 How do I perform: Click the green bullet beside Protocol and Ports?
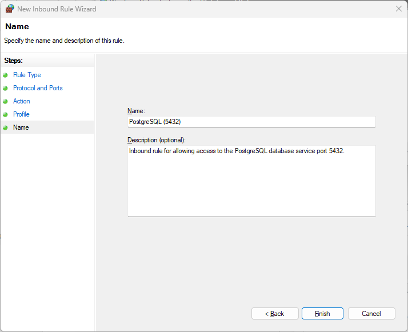click(x=5, y=88)
